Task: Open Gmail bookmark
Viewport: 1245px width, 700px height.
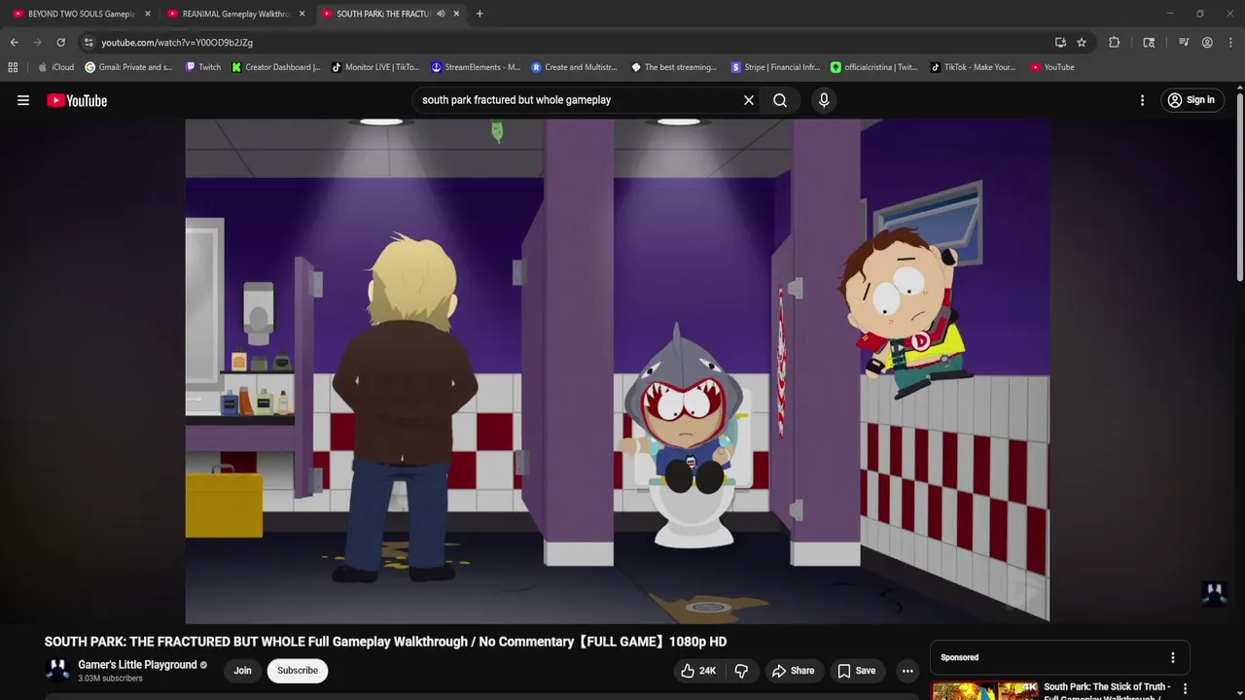Action: pos(128,67)
